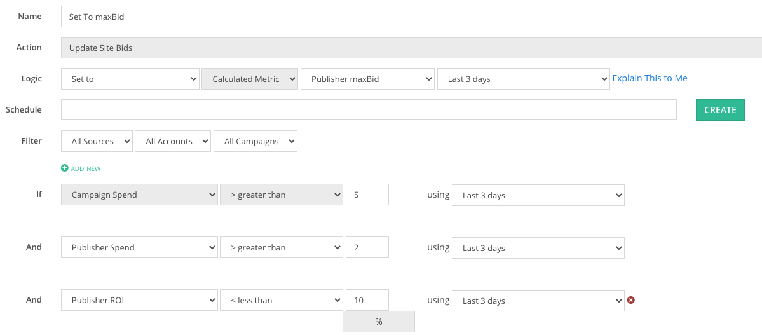Click the Campaign Spend value field showing 5
The image size is (762, 335).
click(x=367, y=195)
